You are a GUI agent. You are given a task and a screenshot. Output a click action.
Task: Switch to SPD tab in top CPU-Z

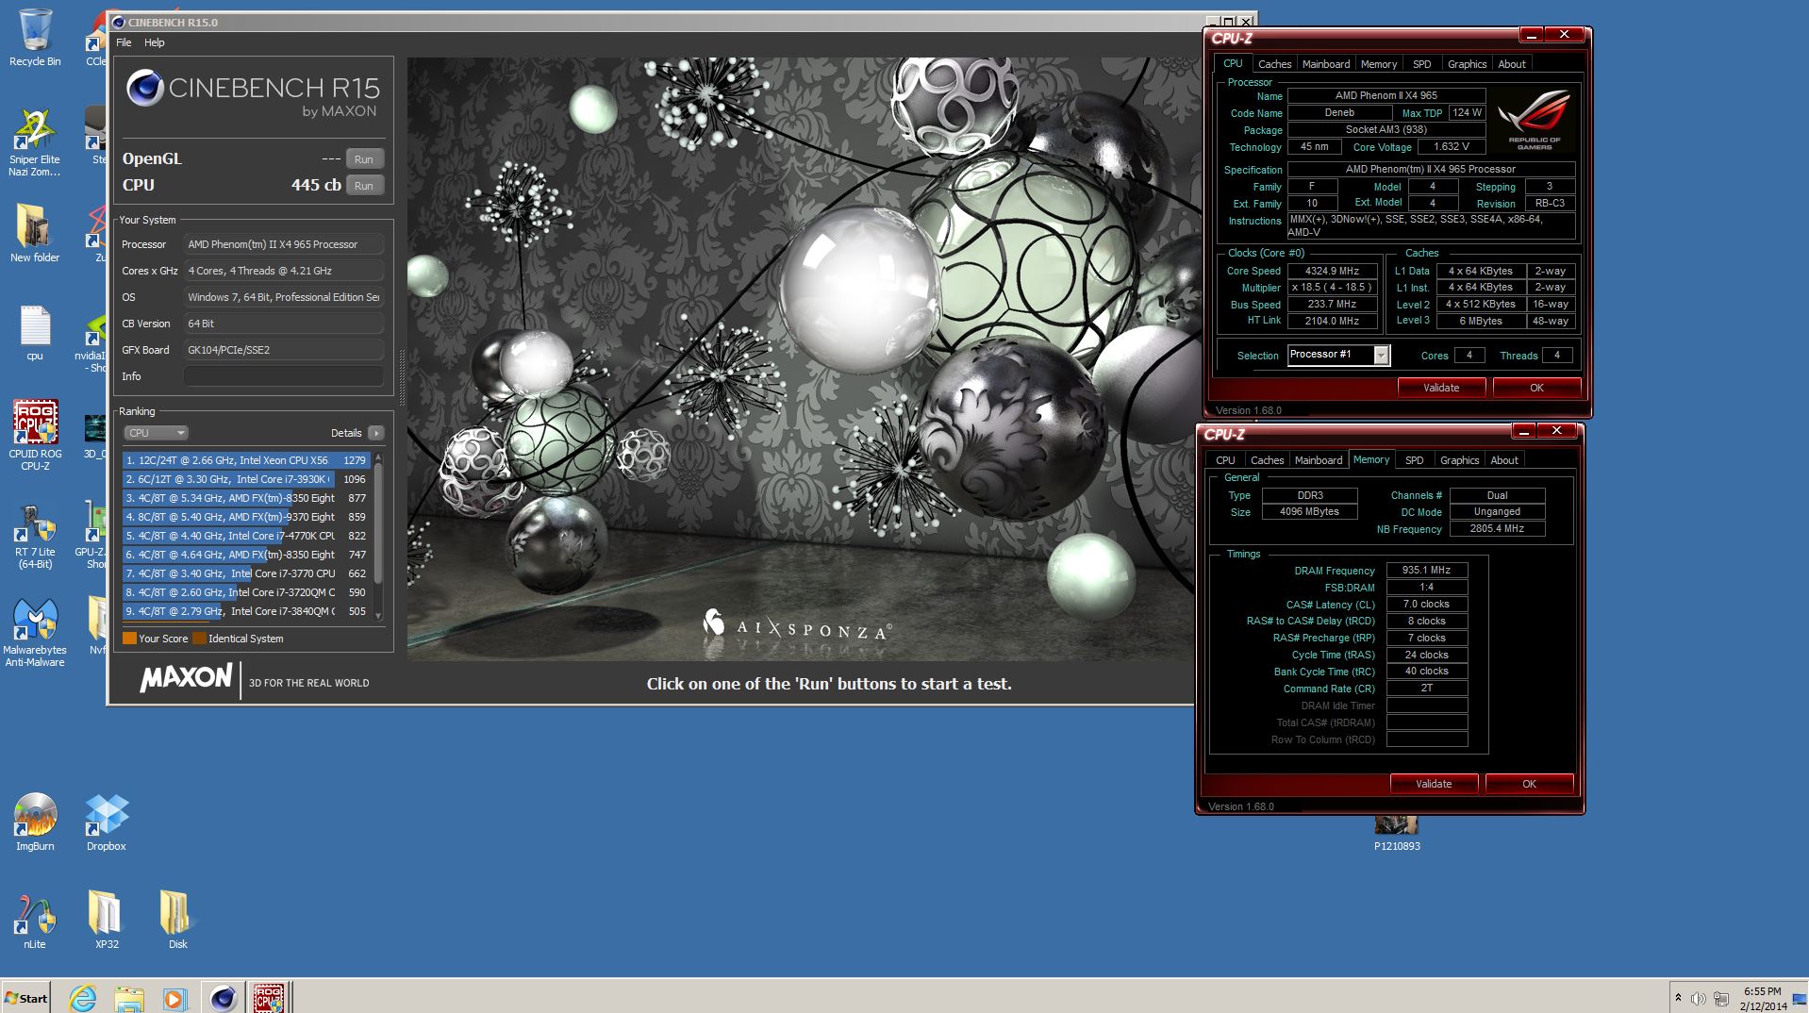coord(1422,64)
